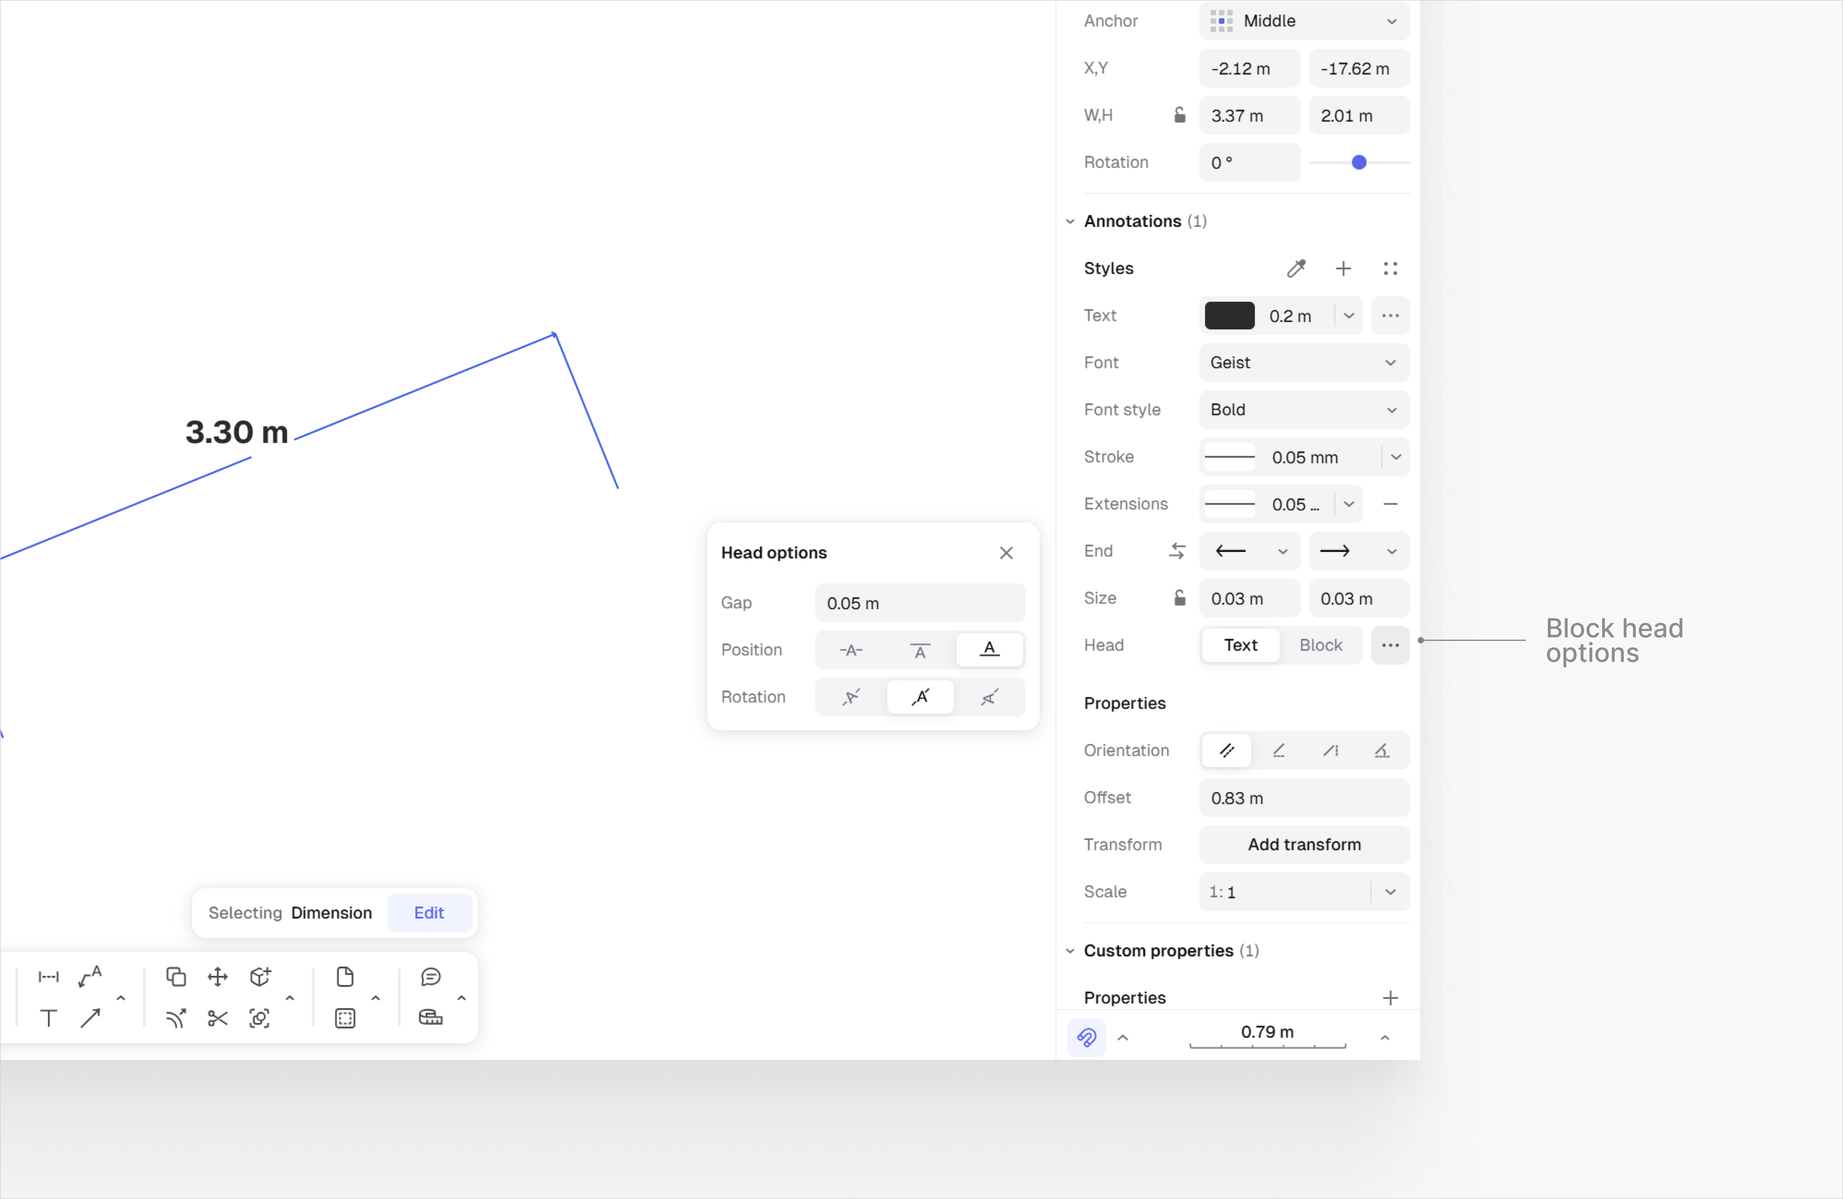
Task: Click the Edit button beside Dimension
Action: pyautogui.click(x=428, y=912)
